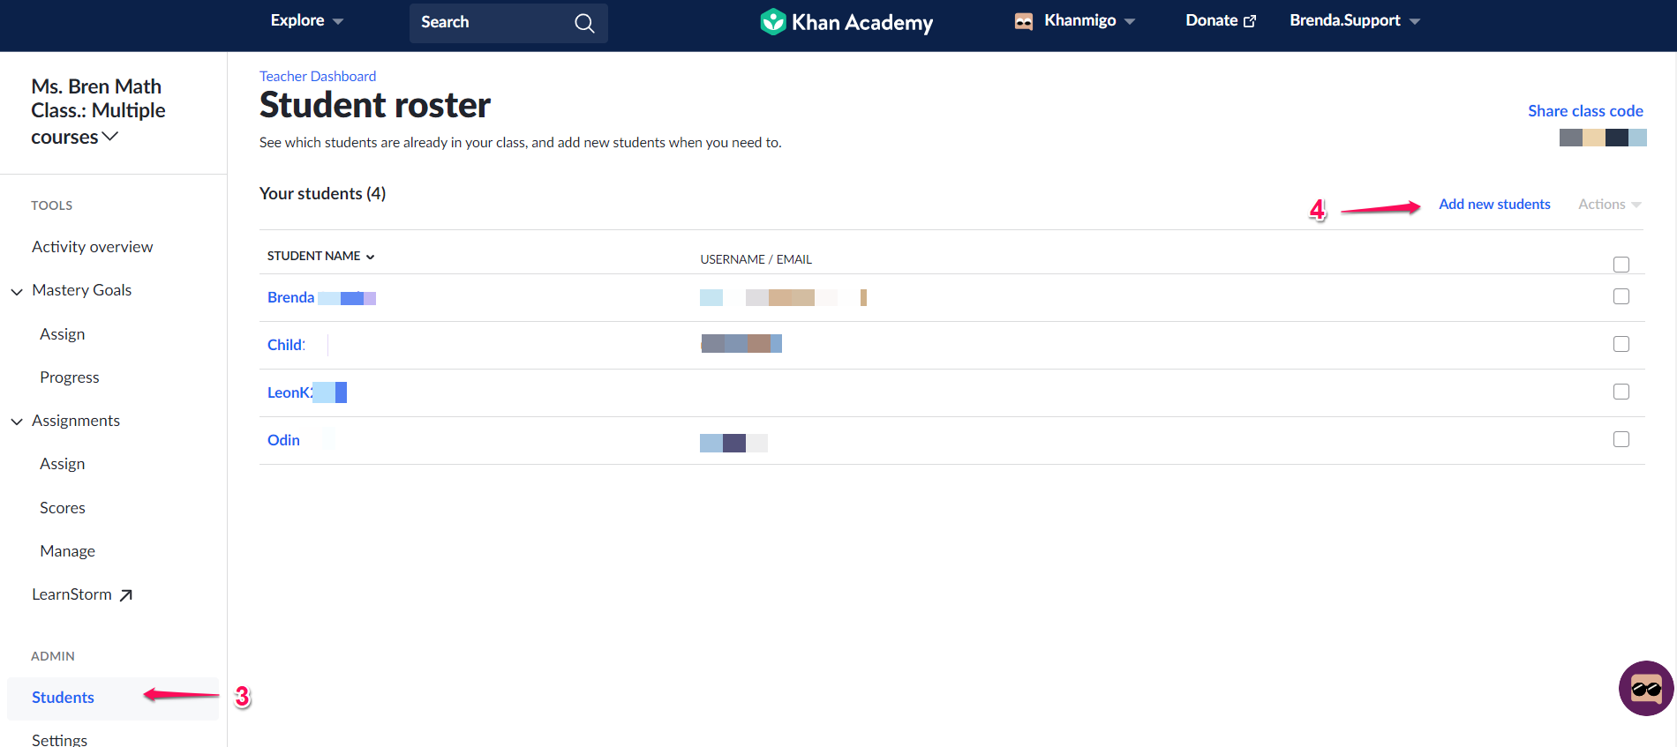
Task: Click Add new students link
Action: [x=1494, y=204]
